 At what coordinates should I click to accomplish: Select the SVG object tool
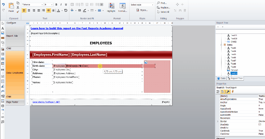(x=3, y=38)
